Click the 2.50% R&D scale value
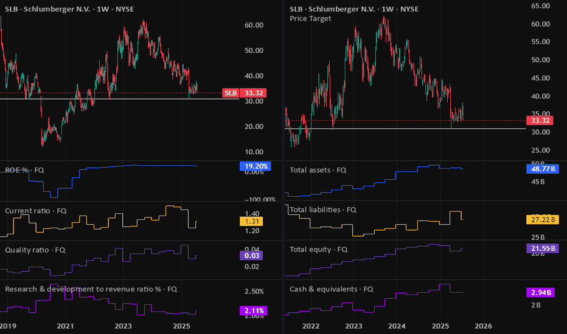The height and width of the screenshot is (334, 567). (x=254, y=291)
